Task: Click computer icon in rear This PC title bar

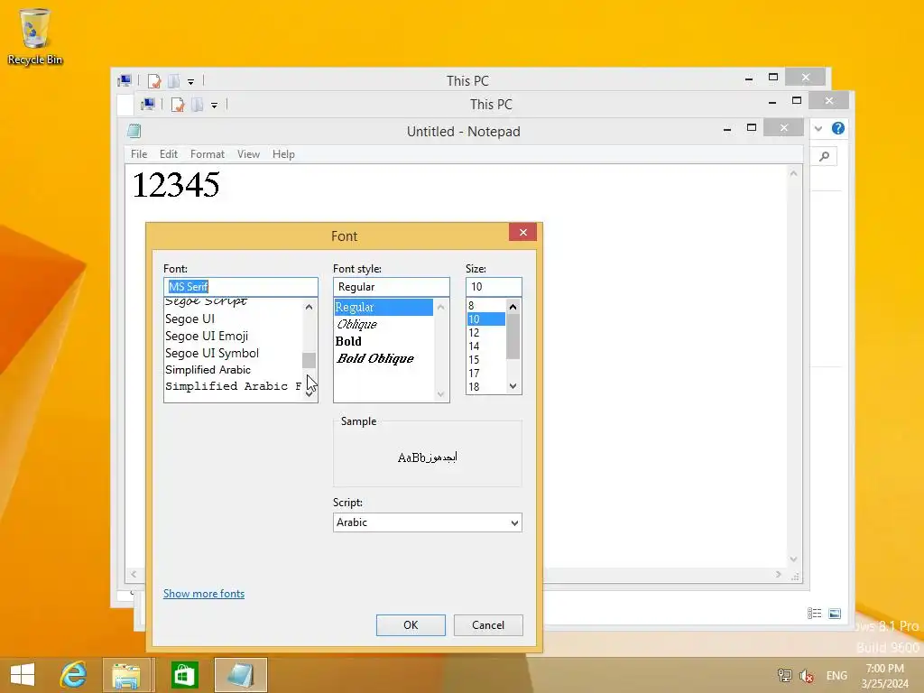Action: [125, 80]
